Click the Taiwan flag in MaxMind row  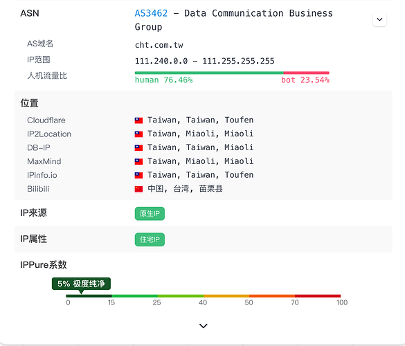(138, 162)
